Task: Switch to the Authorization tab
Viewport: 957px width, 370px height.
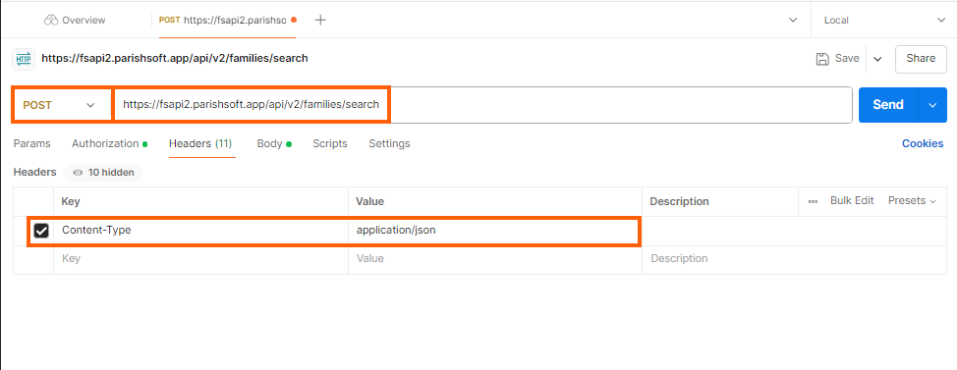Action: point(109,144)
